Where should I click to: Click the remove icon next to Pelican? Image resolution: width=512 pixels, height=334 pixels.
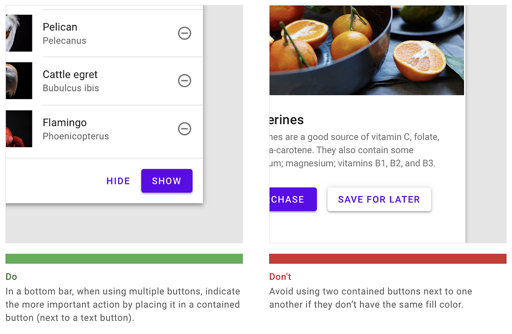point(184,33)
